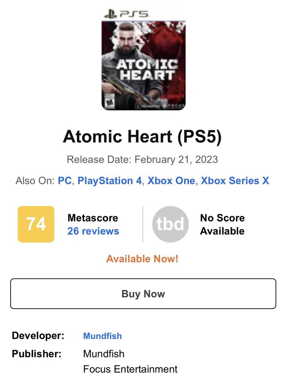This screenshot has height=385, width=285.
Task: Click the Metascore label text
Action: click(x=92, y=218)
